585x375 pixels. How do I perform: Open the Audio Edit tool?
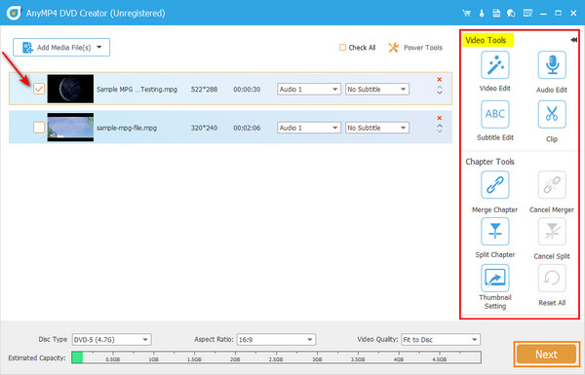pyautogui.click(x=552, y=65)
